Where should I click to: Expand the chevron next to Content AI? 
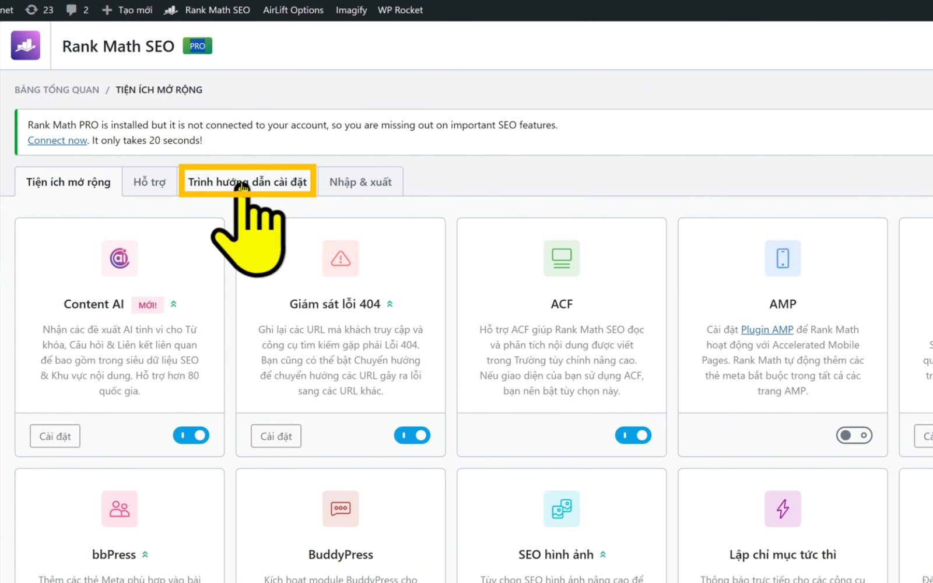click(x=173, y=304)
